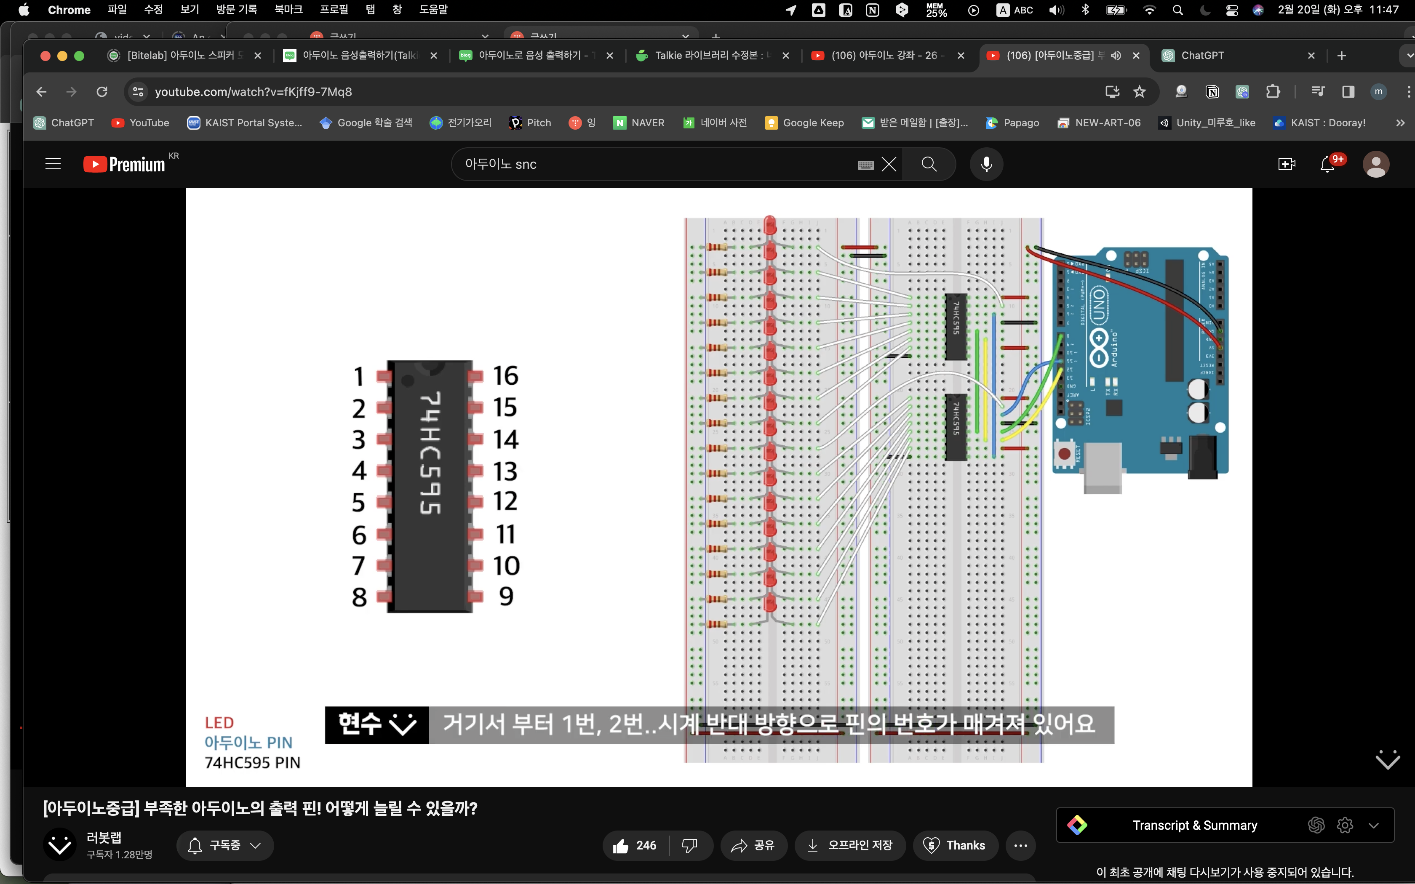Click the search magnifier button

(929, 164)
